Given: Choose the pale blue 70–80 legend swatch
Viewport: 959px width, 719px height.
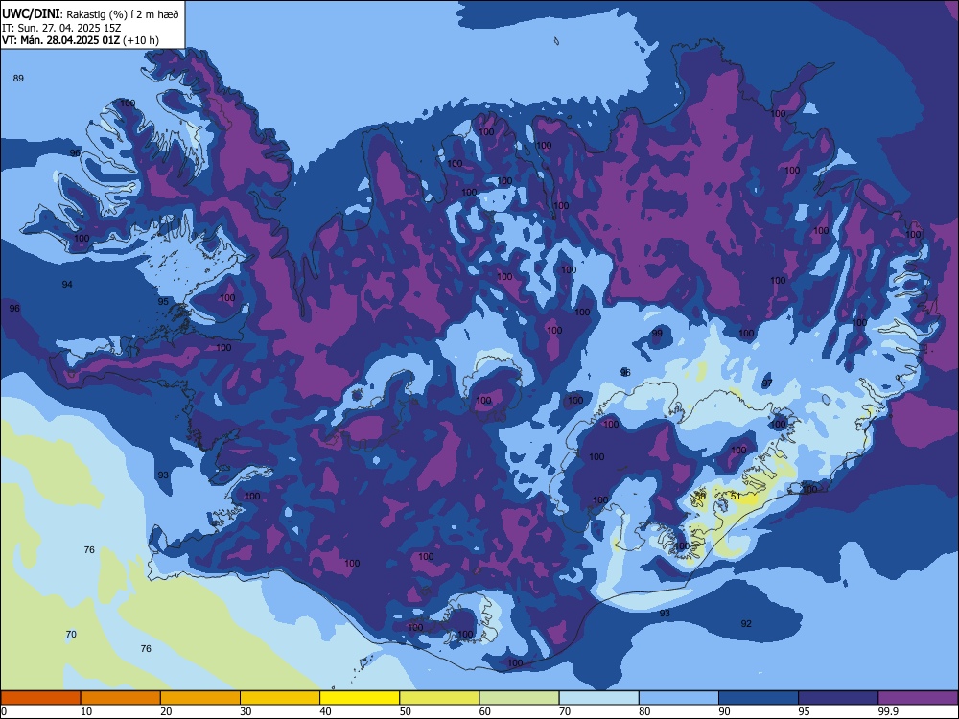Looking at the screenshot, I should pos(599,698).
